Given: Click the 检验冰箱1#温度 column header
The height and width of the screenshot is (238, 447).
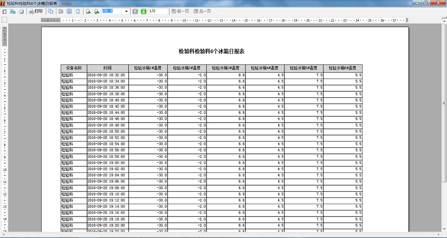Looking at the screenshot, I should coord(148,68).
